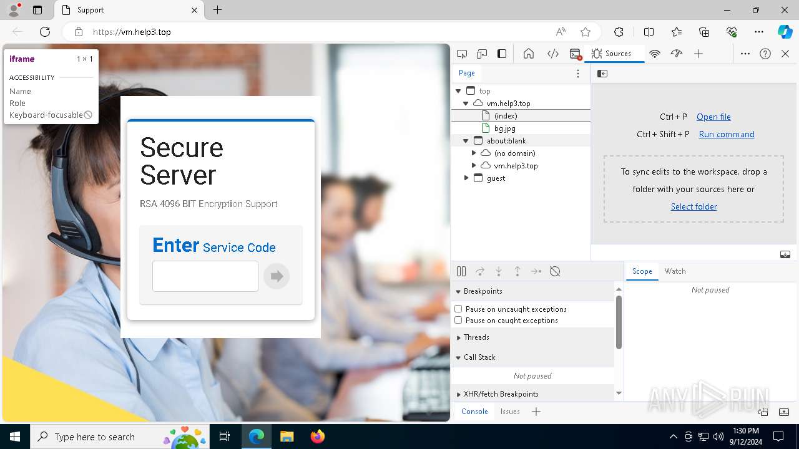
Task: Toggle Split screen icon
Action: click(x=649, y=32)
